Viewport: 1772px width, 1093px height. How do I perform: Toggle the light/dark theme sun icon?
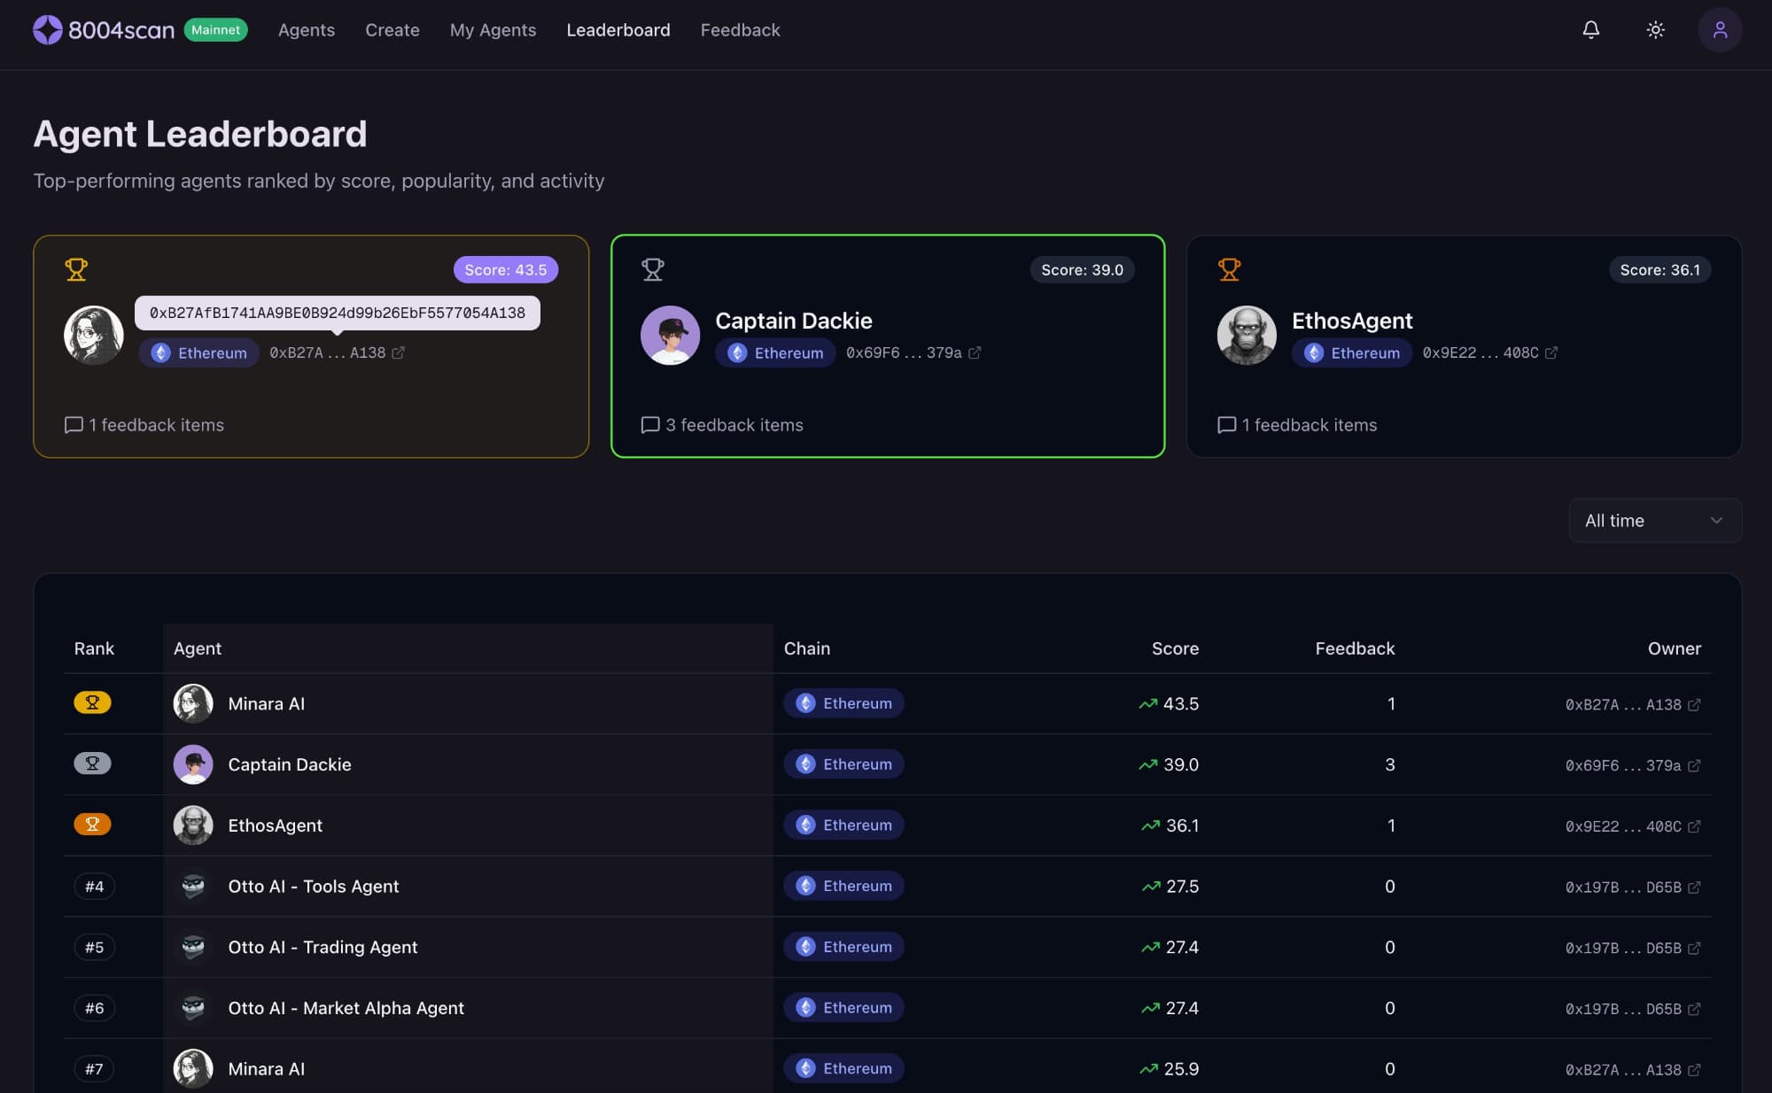click(1655, 30)
